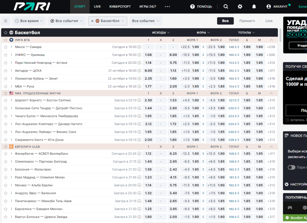307x223 pixels.
Task: Select the Live filter tab
Action: [269, 21]
